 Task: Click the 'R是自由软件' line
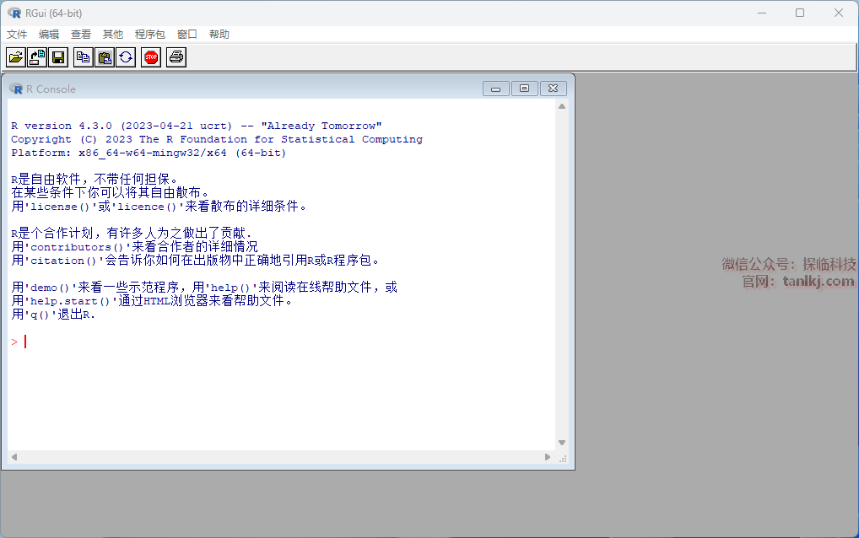95,180
